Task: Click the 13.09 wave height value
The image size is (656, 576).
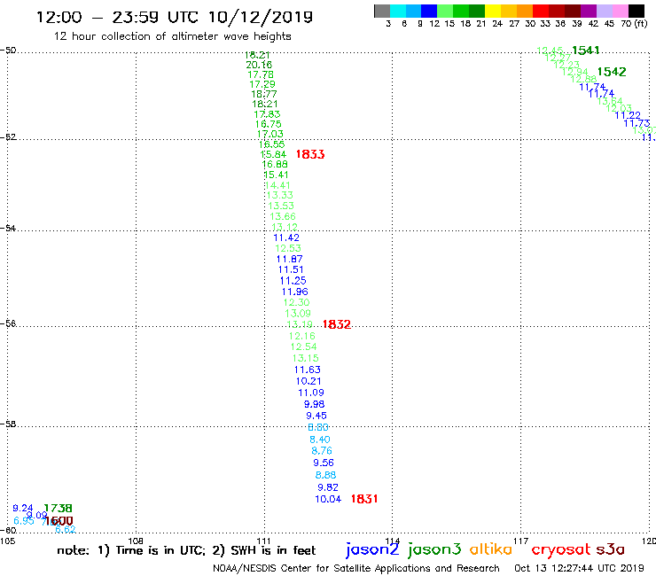Action: (298, 314)
